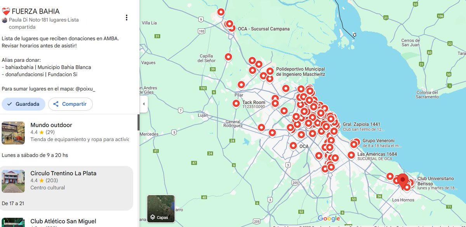Click Lunes a sábado hours note
The image size is (466, 227).
click(x=35, y=155)
